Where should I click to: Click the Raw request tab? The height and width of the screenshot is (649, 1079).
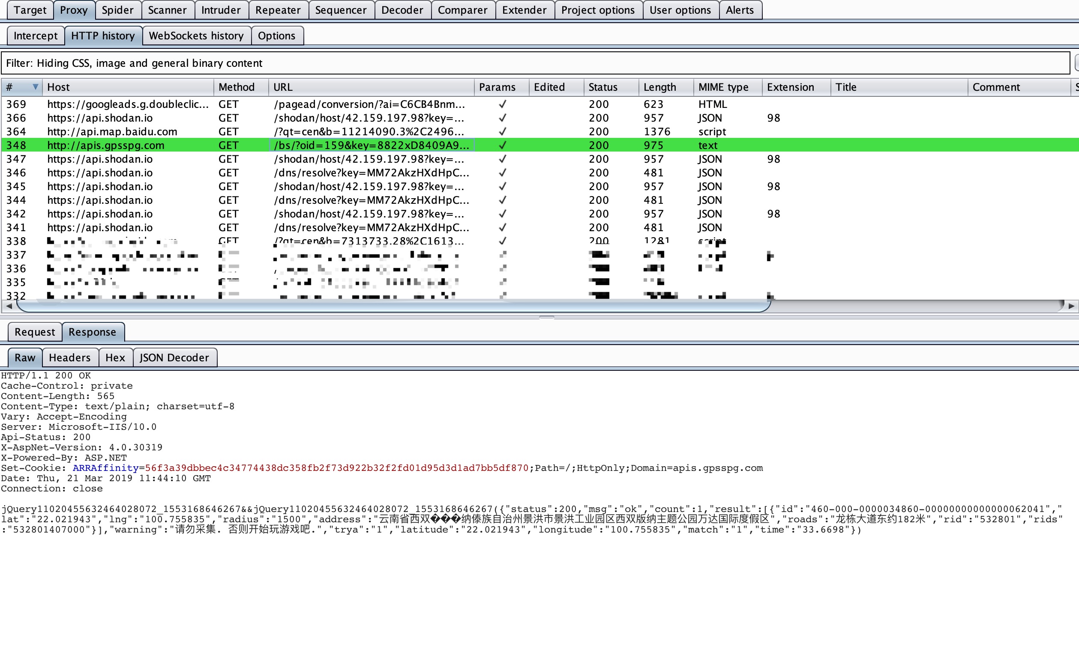[x=25, y=357]
